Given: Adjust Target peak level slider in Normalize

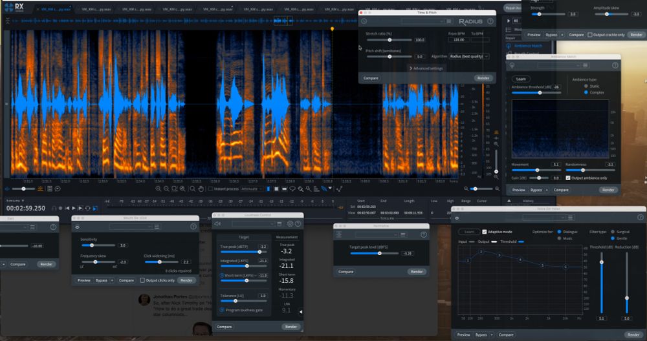Looking at the screenshot, I should (373, 253).
